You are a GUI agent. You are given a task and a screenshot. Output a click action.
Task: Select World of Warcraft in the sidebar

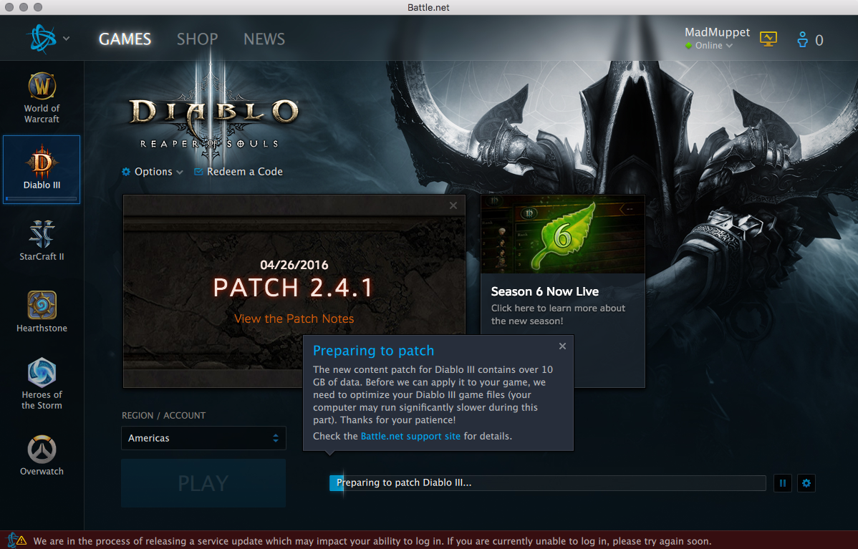point(42,98)
